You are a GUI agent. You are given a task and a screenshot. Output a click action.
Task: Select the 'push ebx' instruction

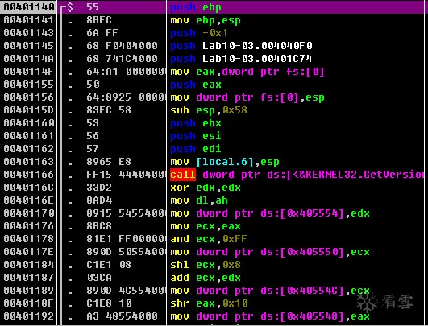pos(196,123)
